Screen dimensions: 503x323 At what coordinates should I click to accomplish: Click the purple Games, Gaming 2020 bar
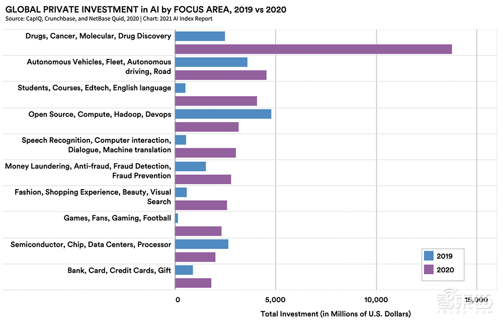(x=198, y=231)
